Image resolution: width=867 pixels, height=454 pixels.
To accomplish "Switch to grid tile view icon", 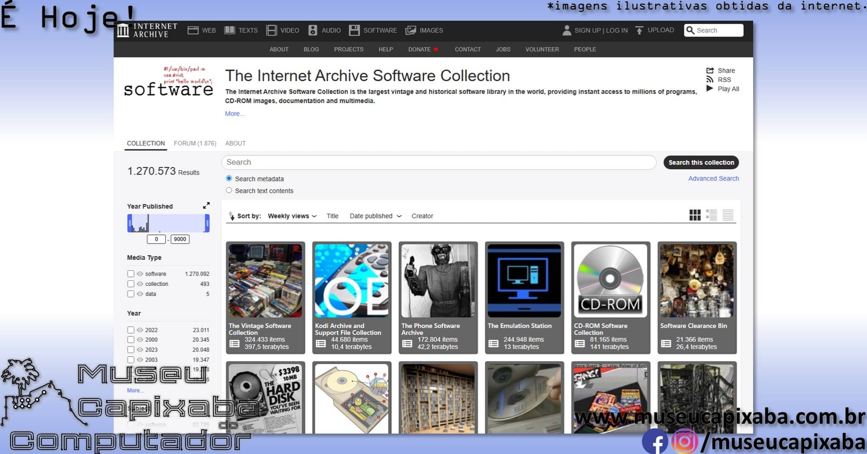I will (695, 215).
